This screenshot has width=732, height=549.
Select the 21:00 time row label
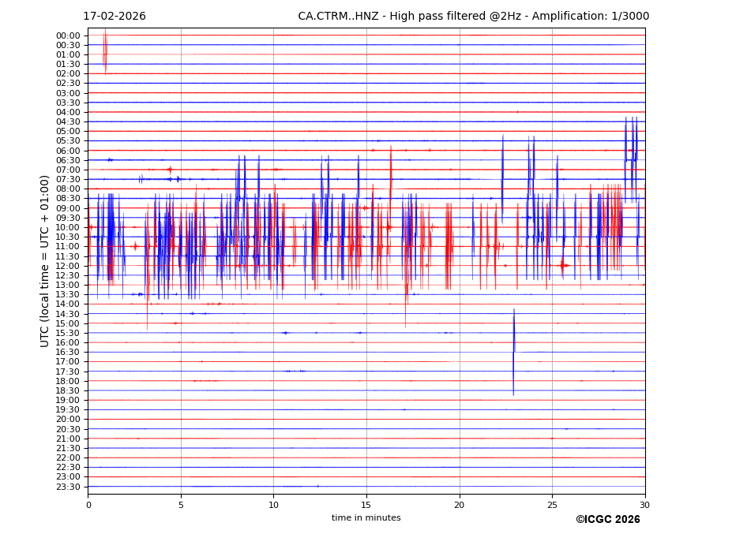tap(68, 439)
